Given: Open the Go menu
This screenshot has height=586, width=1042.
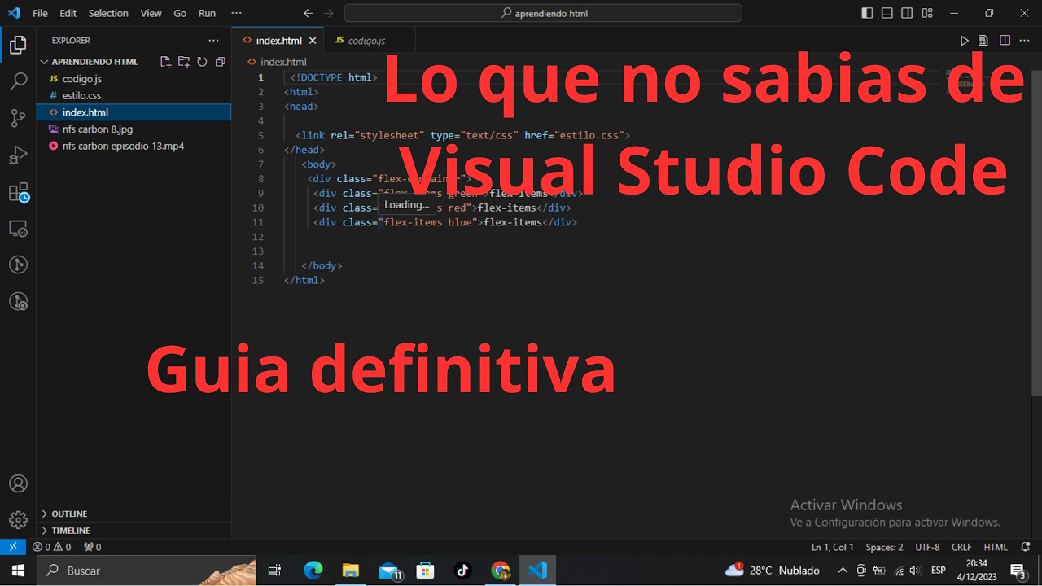Looking at the screenshot, I should 180,13.
